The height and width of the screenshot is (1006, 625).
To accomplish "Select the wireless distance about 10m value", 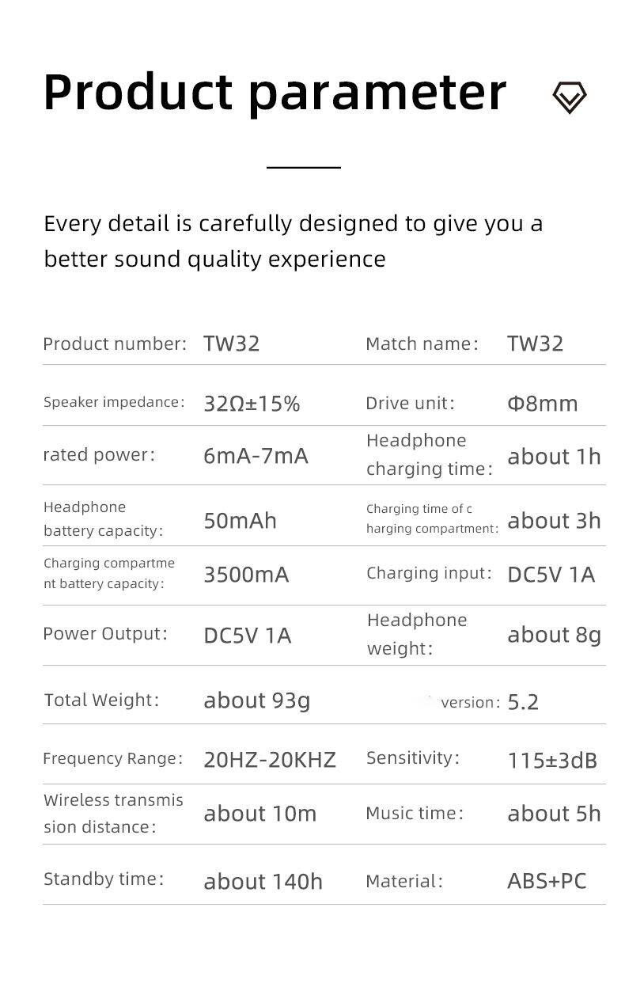I will [259, 814].
